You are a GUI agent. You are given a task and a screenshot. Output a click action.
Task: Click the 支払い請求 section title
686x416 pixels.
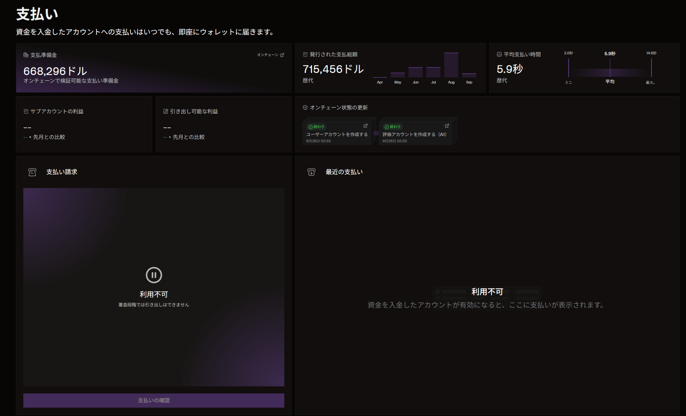click(x=62, y=172)
